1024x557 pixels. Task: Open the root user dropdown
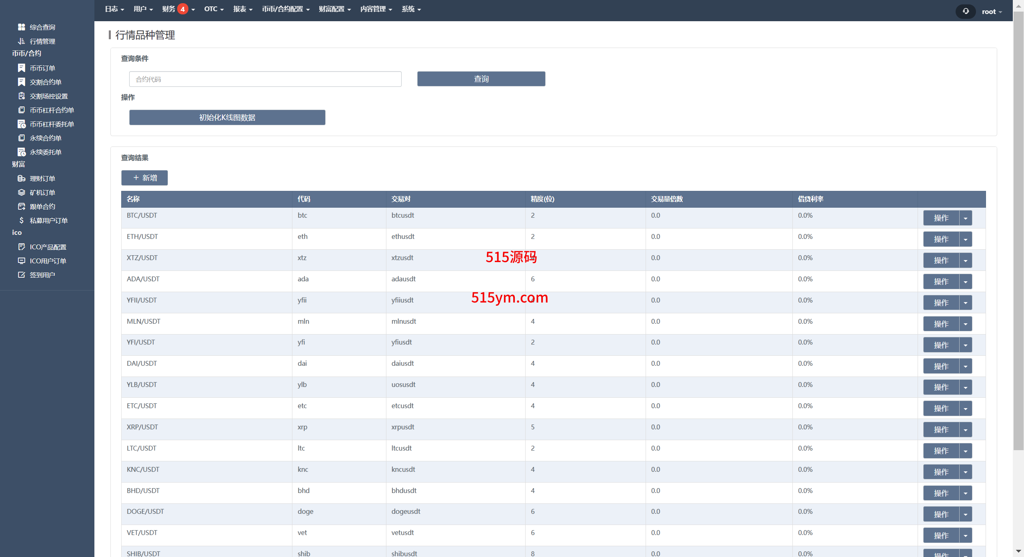992,12
